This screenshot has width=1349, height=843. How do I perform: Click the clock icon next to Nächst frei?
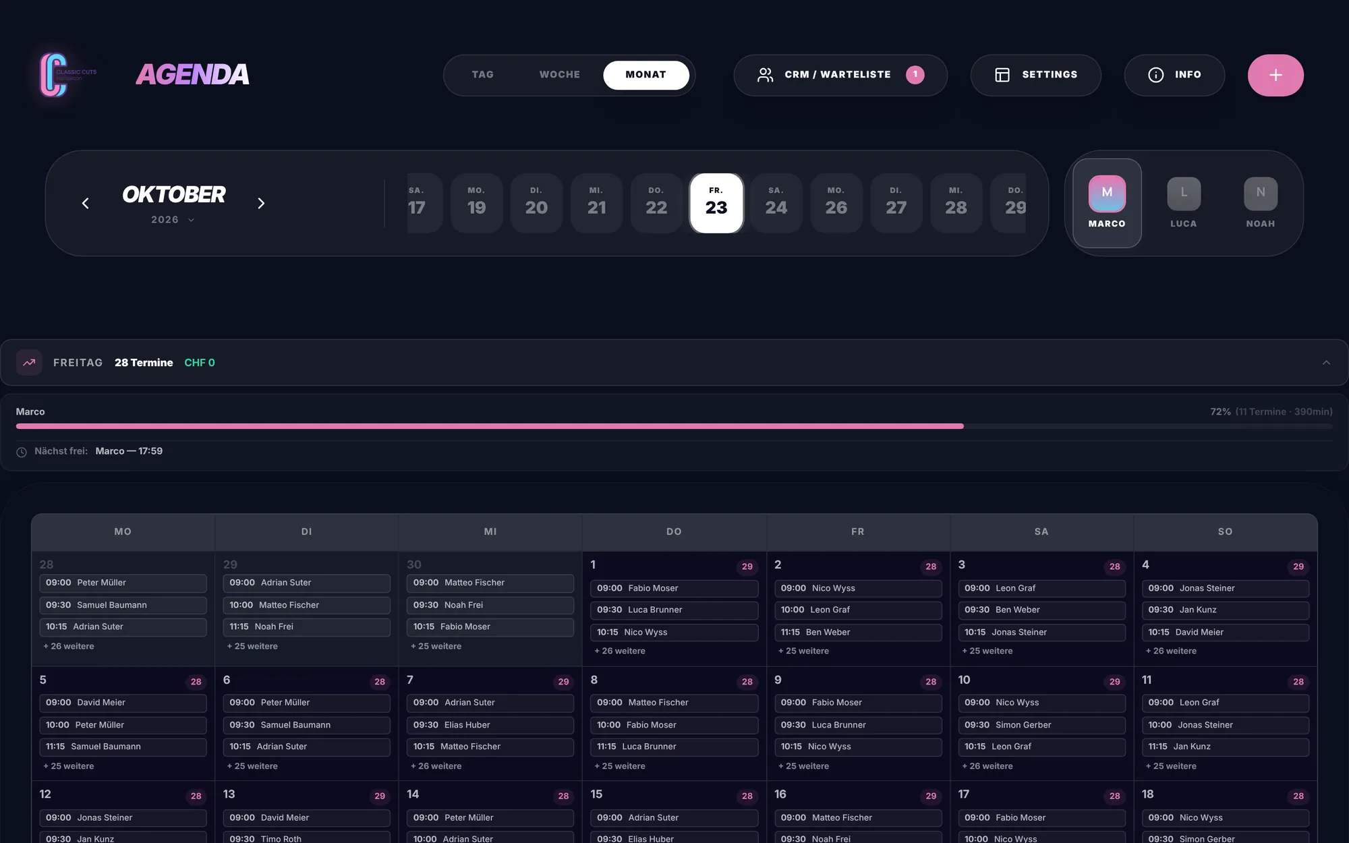(22, 452)
